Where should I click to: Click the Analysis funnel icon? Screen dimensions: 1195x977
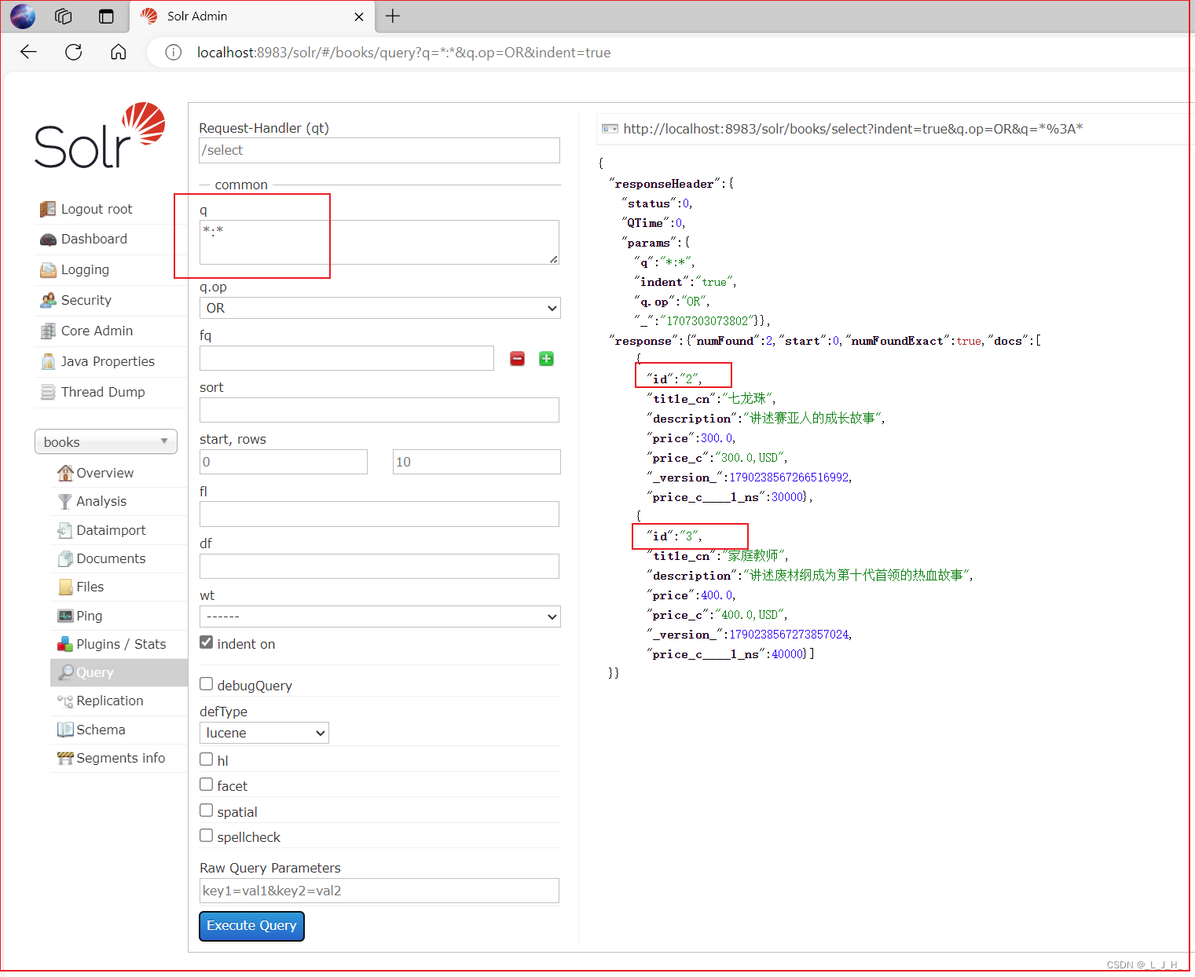coord(65,501)
